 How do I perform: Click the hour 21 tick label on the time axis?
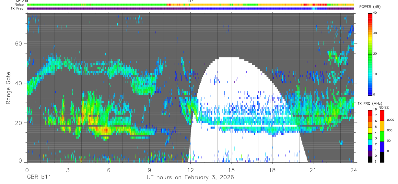click(313, 170)
